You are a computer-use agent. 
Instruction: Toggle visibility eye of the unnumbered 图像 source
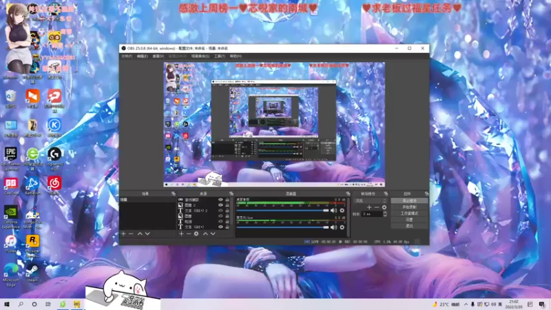pyautogui.click(x=220, y=216)
